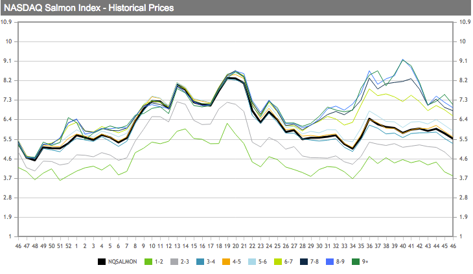Viewport: 473px width, 274px height.
Task: Click the gray 2-3 legend swatch
Action: coord(174,262)
